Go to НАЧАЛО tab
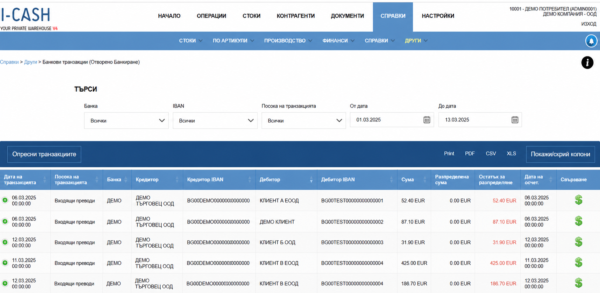Image resolution: width=600 pixels, height=293 pixels. point(169,16)
